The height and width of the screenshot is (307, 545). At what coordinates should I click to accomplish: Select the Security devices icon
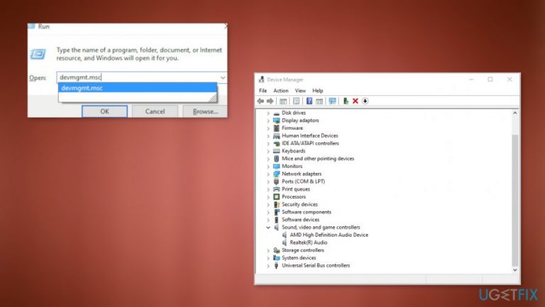tap(276, 205)
